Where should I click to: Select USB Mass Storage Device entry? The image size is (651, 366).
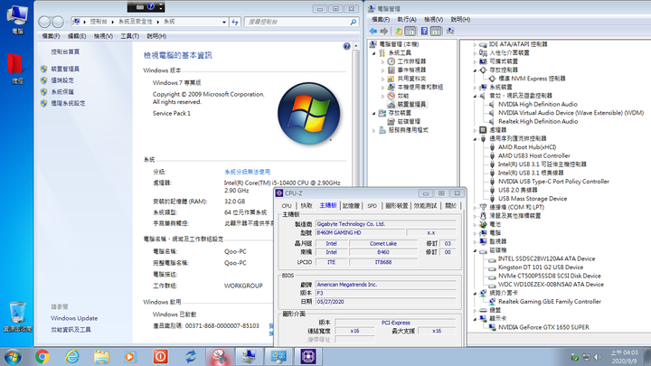point(533,199)
